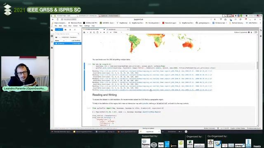Reload the JupyterLab page

coord(58,19)
